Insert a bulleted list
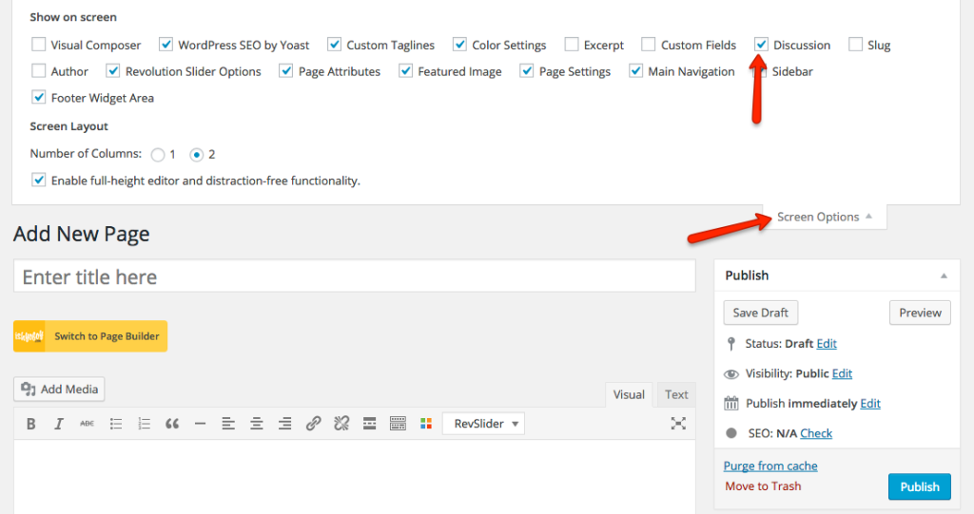Screen dimensions: 974x514 [115, 424]
